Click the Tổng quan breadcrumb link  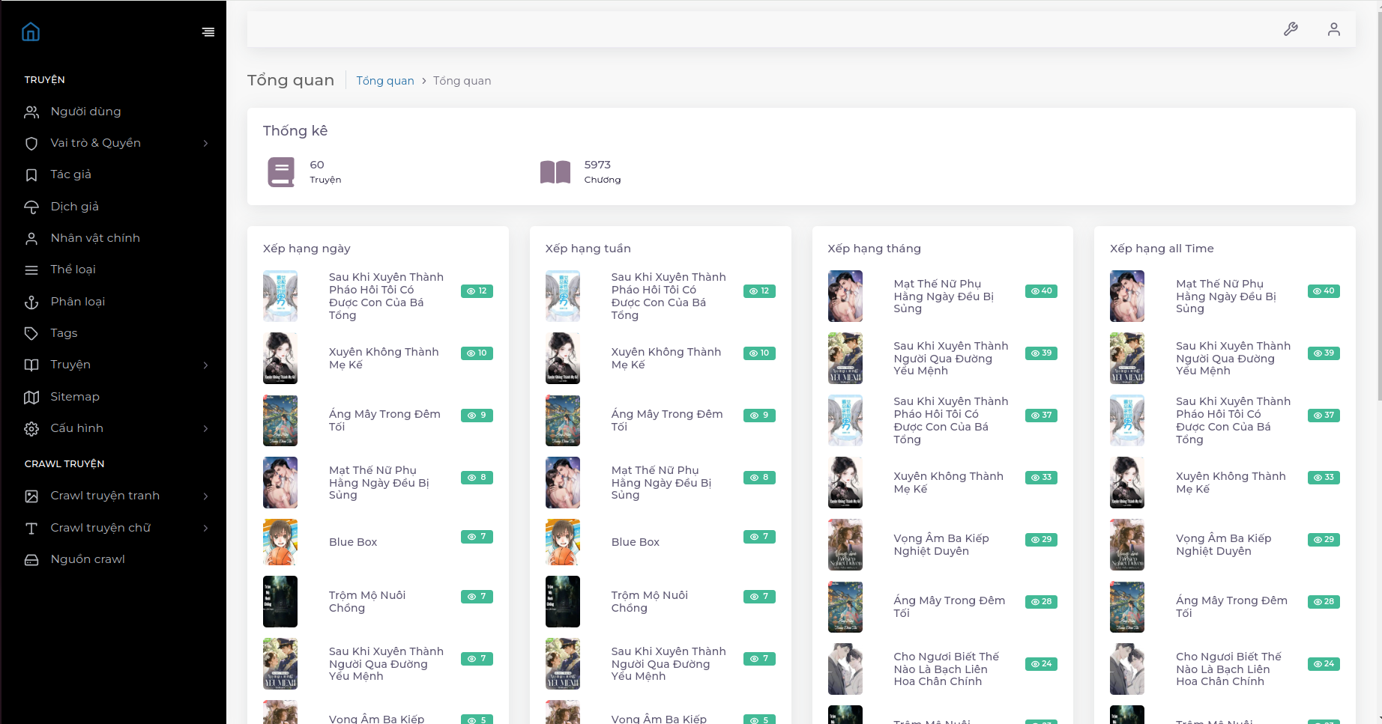click(x=385, y=81)
